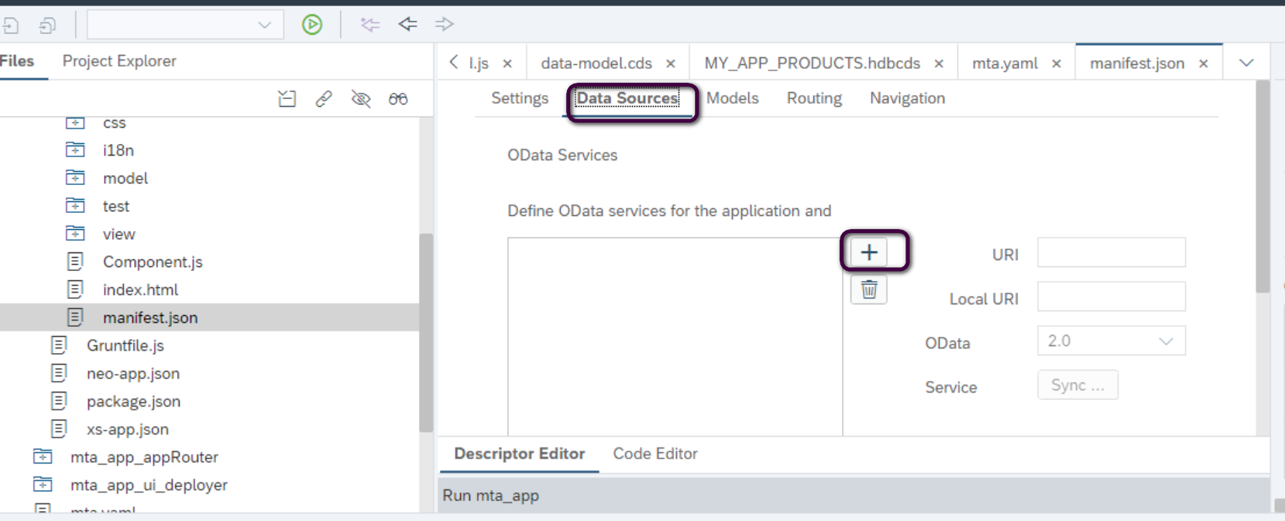Click inside the OData services list box
The image size is (1285, 521).
tap(675, 337)
